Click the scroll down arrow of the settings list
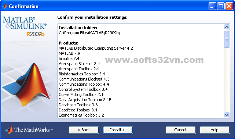Image resolution: width=235 pixels, height=139 pixels. click(x=227, y=115)
